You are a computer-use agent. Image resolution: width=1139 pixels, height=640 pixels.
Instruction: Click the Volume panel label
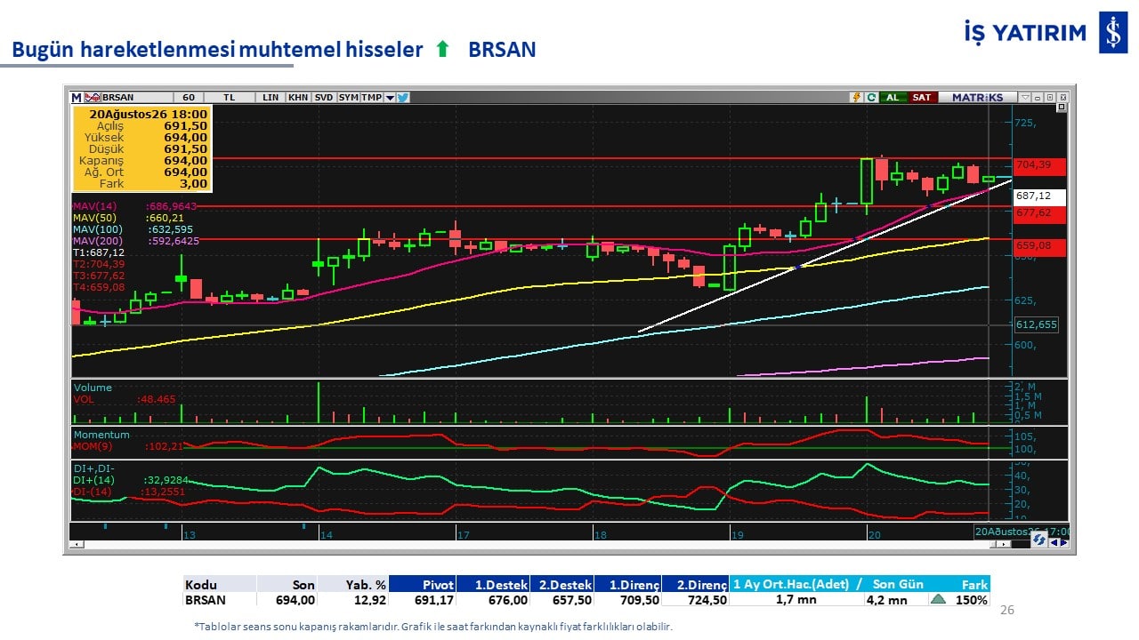tap(93, 388)
